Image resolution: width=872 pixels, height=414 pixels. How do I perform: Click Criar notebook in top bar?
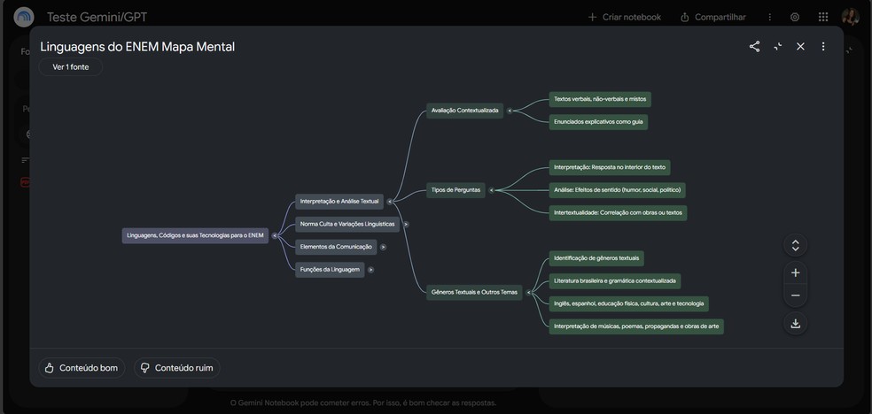624,17
